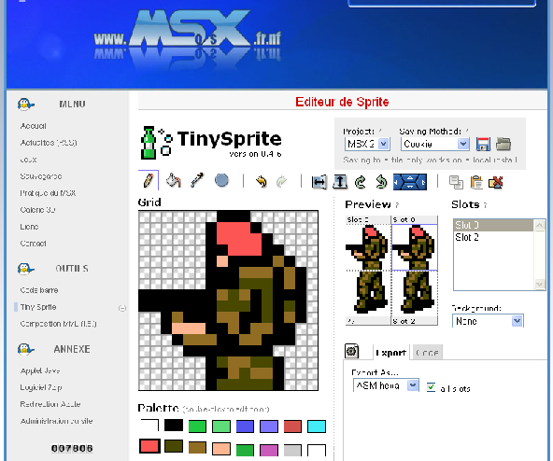The height and width of the screenshot is (461, 553).
Task: Clear the slot with red X icon
Action: point(495,182)
